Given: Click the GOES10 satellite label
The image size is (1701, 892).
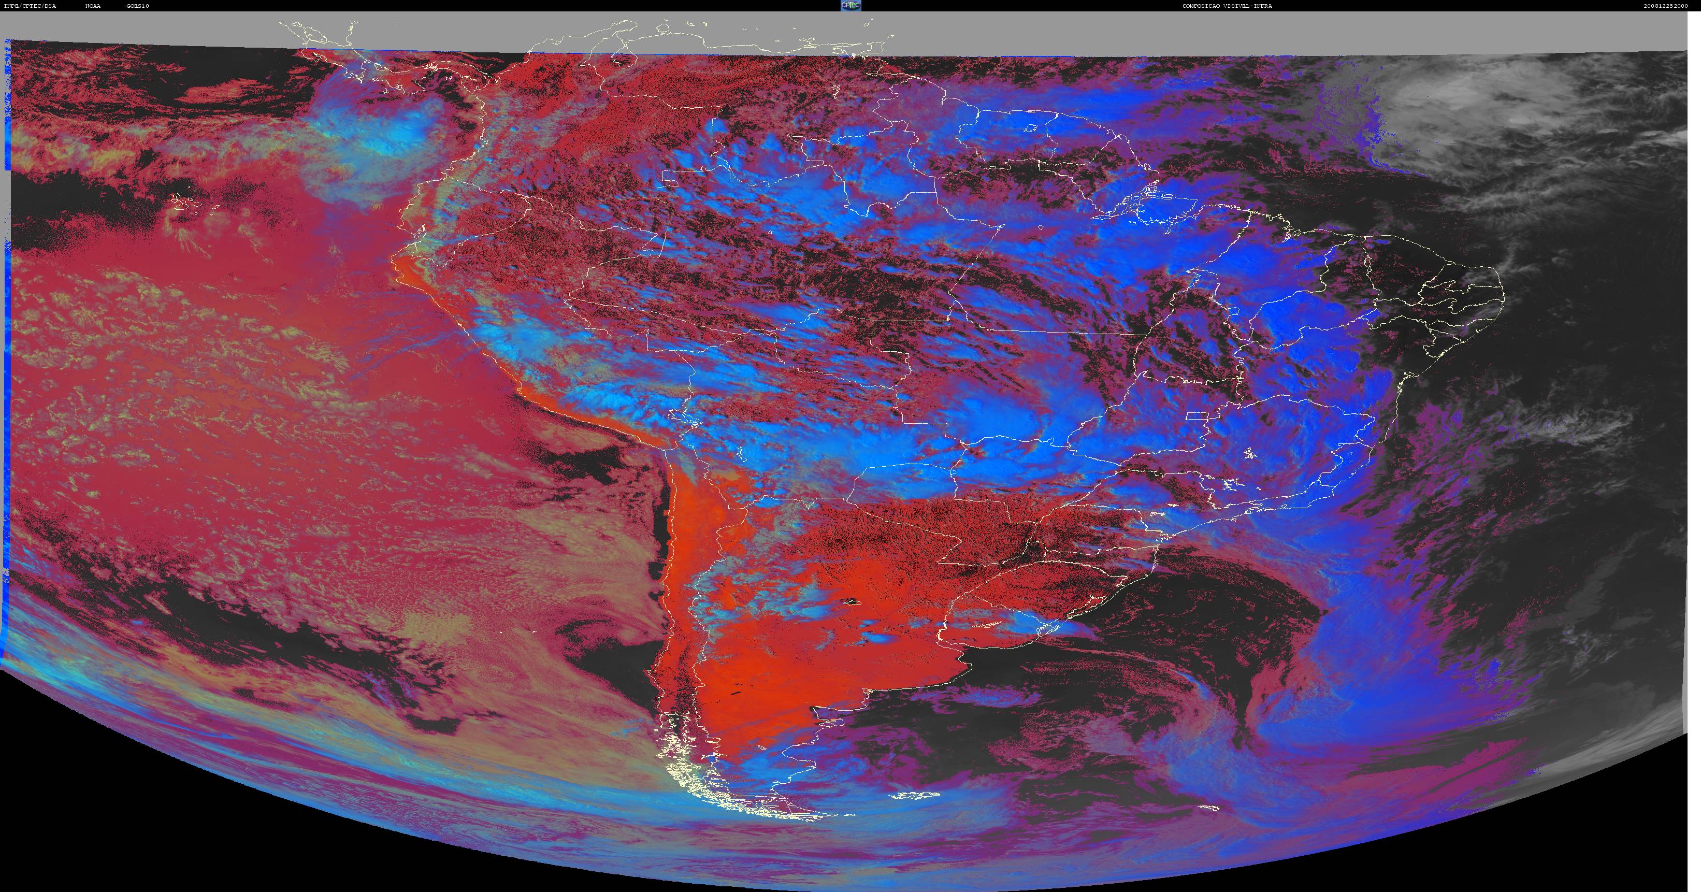Looking at the screenshot, I should pos(138,6).
